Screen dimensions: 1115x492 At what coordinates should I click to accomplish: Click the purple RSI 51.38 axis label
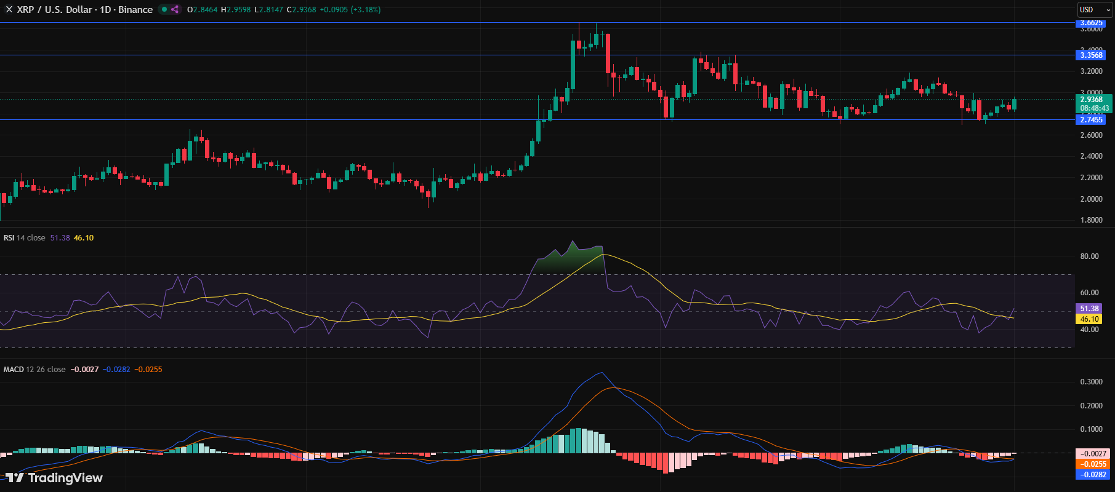1089,309
